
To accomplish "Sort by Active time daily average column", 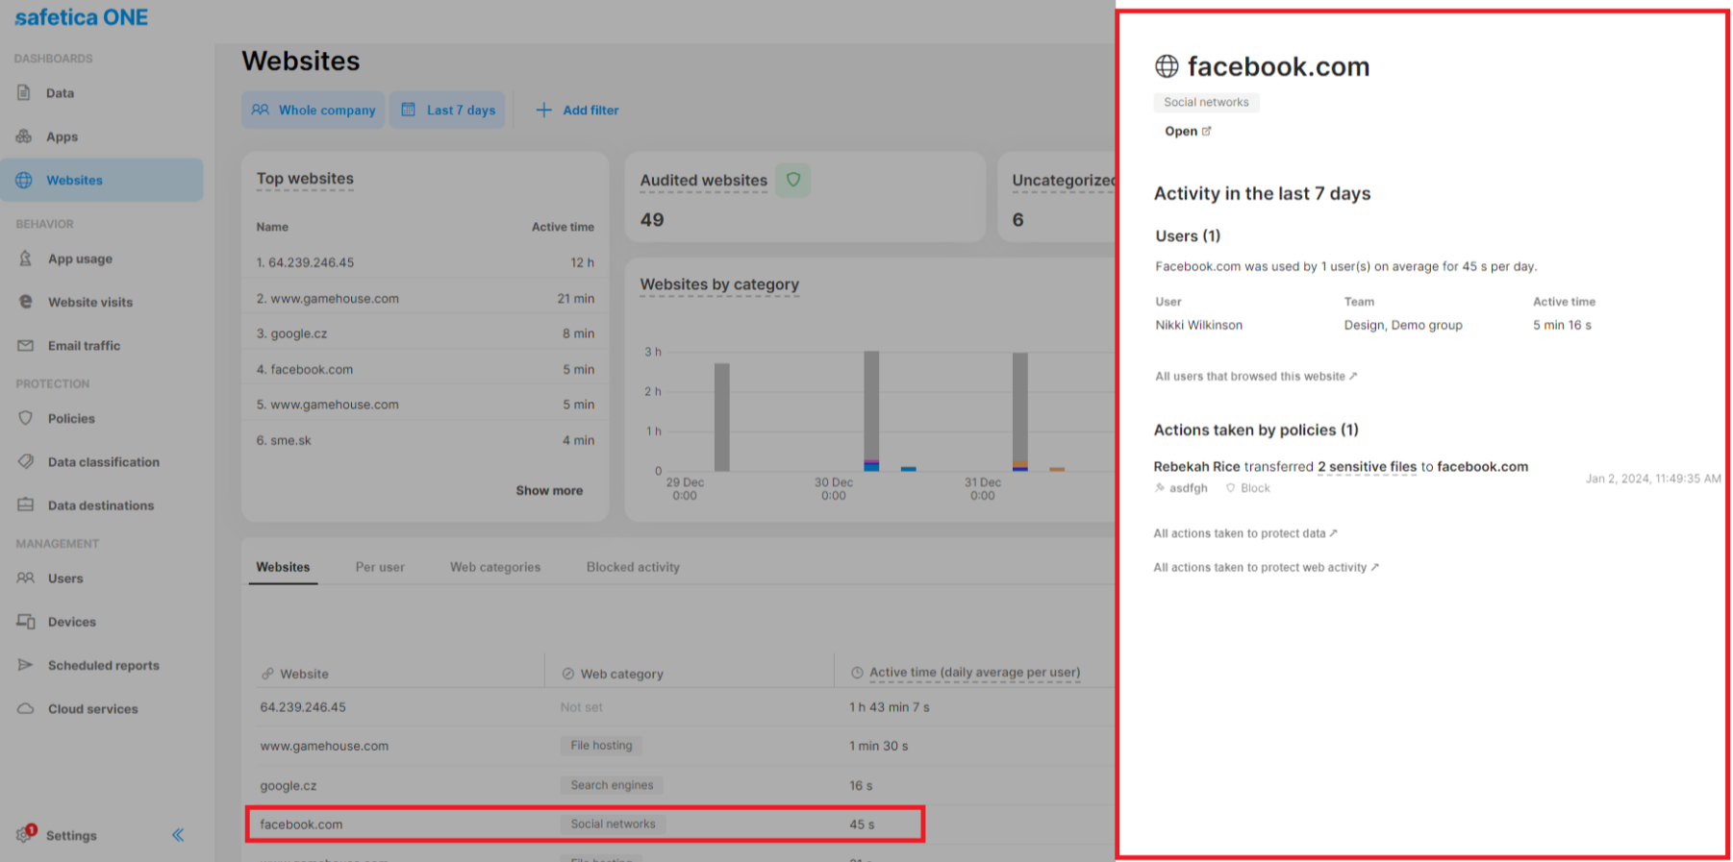I will [974, 673].
